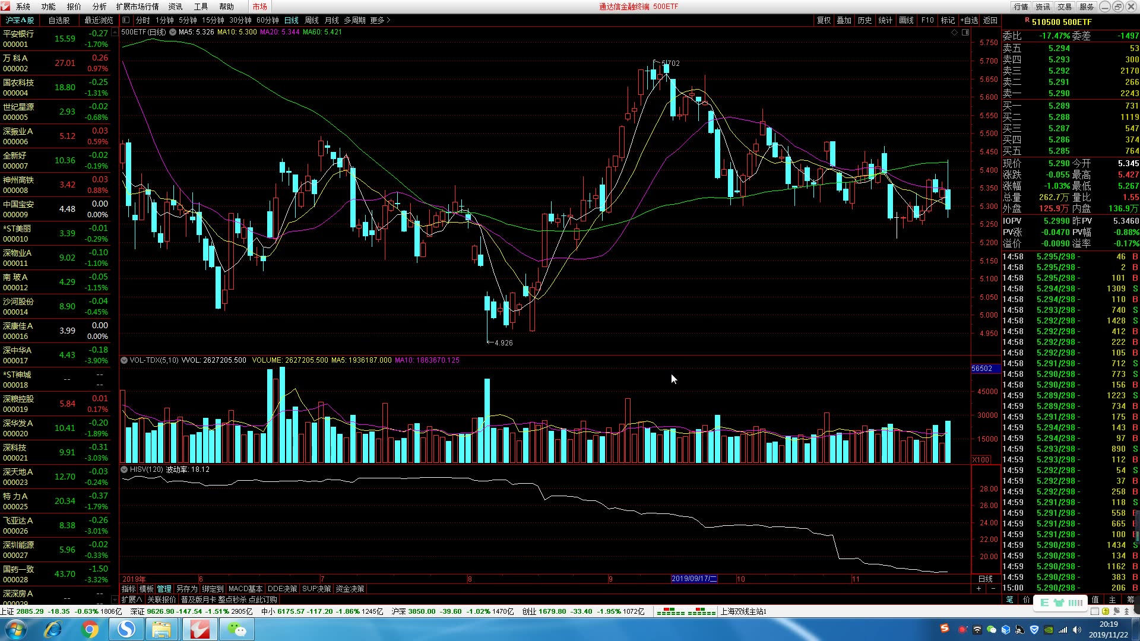1140x641 pixels.
Task: Toggle the right info panel icon
Action: pos(965,32)
